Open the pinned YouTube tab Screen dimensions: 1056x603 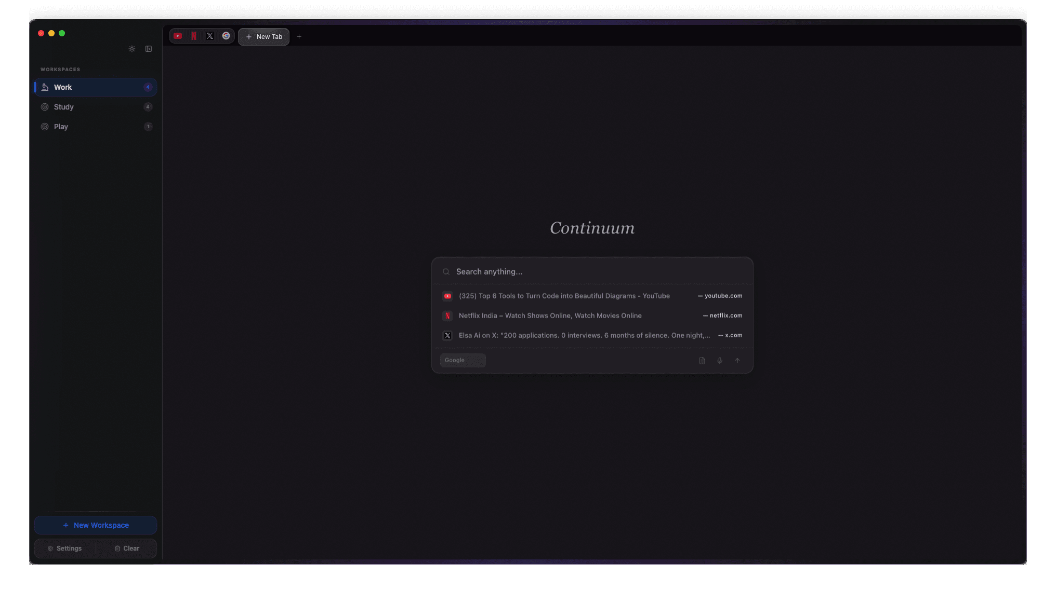point(178,36)
